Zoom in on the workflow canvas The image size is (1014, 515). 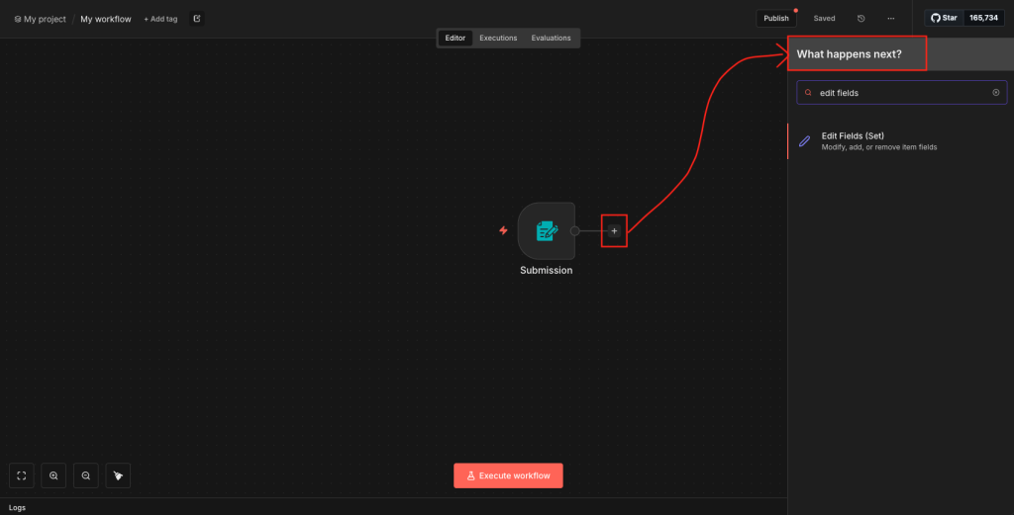53,475
